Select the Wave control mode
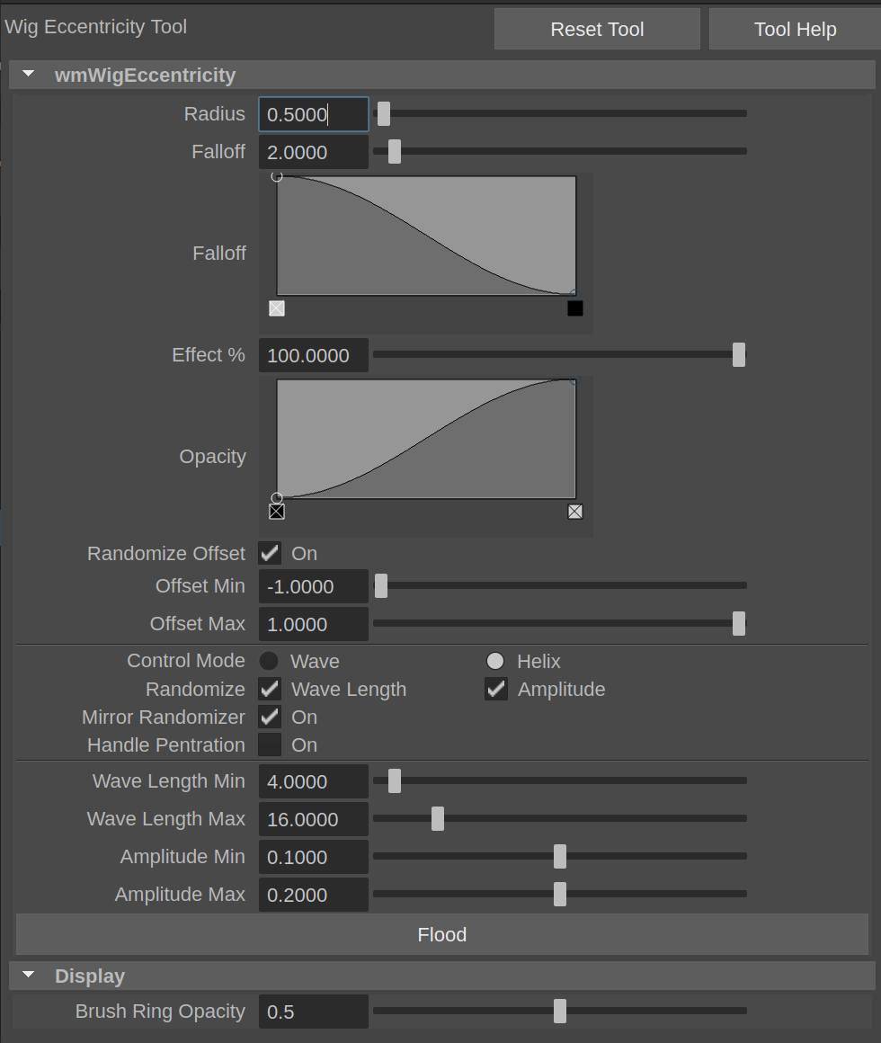The image size is (881, 1043). click(269, 661)
